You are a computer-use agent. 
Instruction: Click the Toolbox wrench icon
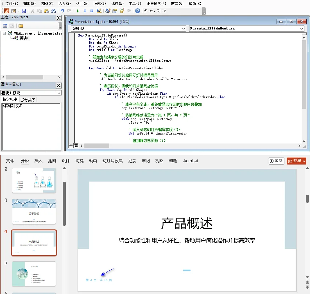click(129, 11)
